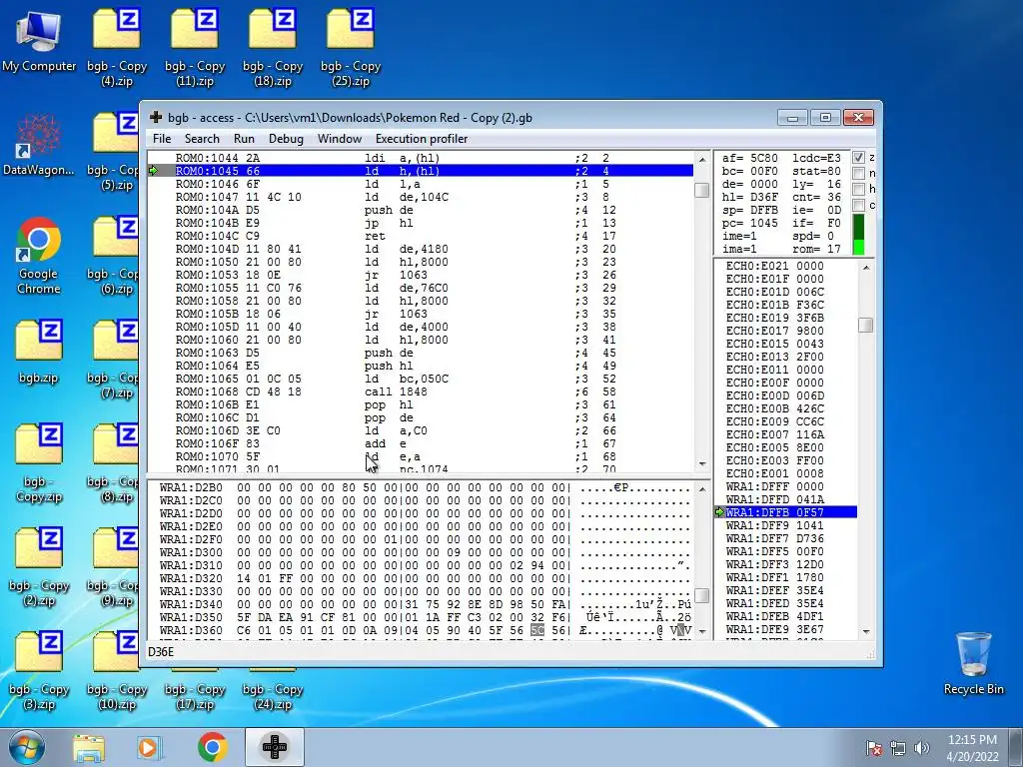Open the My Computer desktop icon

tap(39, 42)
